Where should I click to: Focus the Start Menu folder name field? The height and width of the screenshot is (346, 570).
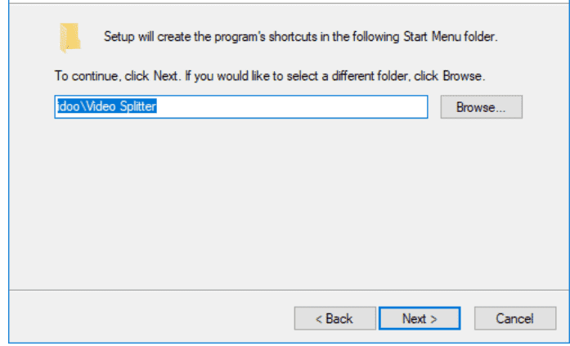(x=241, y=107)
